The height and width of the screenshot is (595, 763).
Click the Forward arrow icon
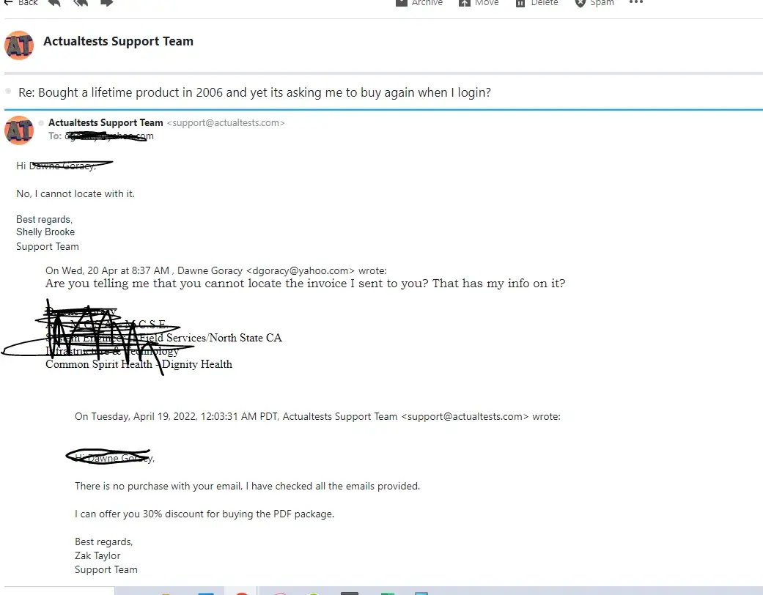(107, 3)
